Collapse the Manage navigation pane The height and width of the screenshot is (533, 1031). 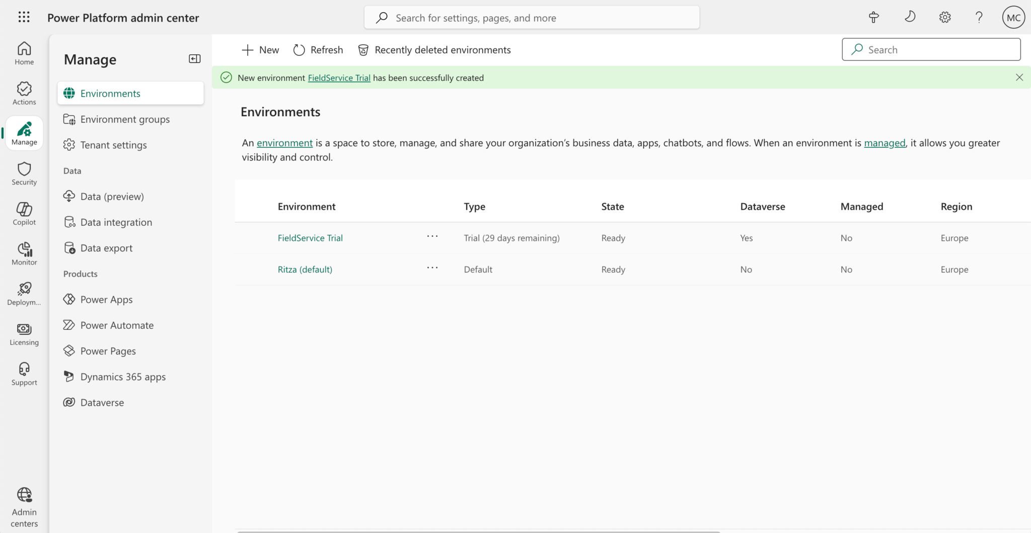click(194, 59)
